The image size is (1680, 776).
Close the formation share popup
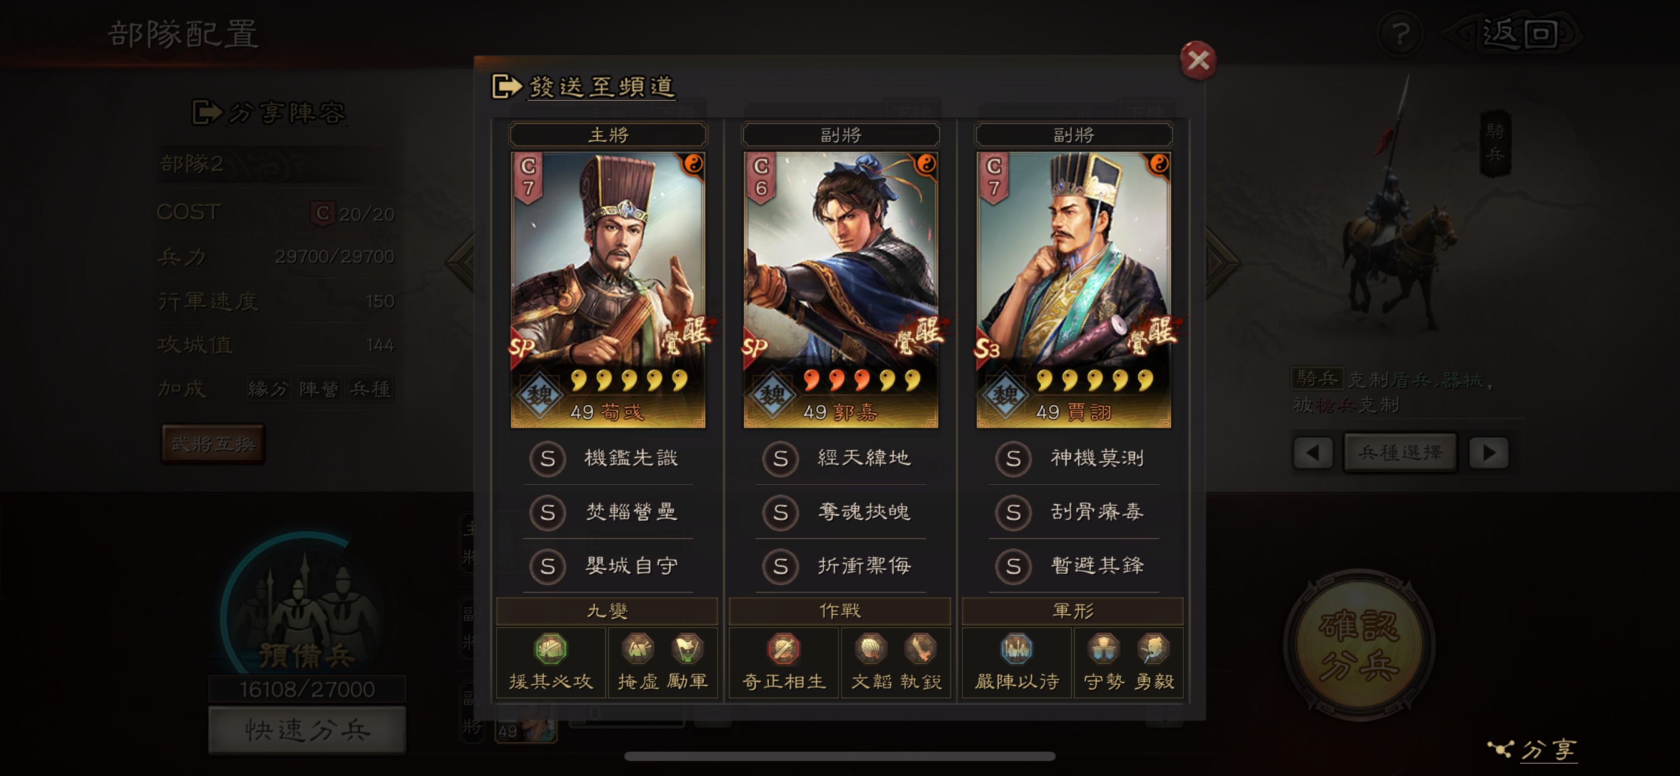[1198, 60]
